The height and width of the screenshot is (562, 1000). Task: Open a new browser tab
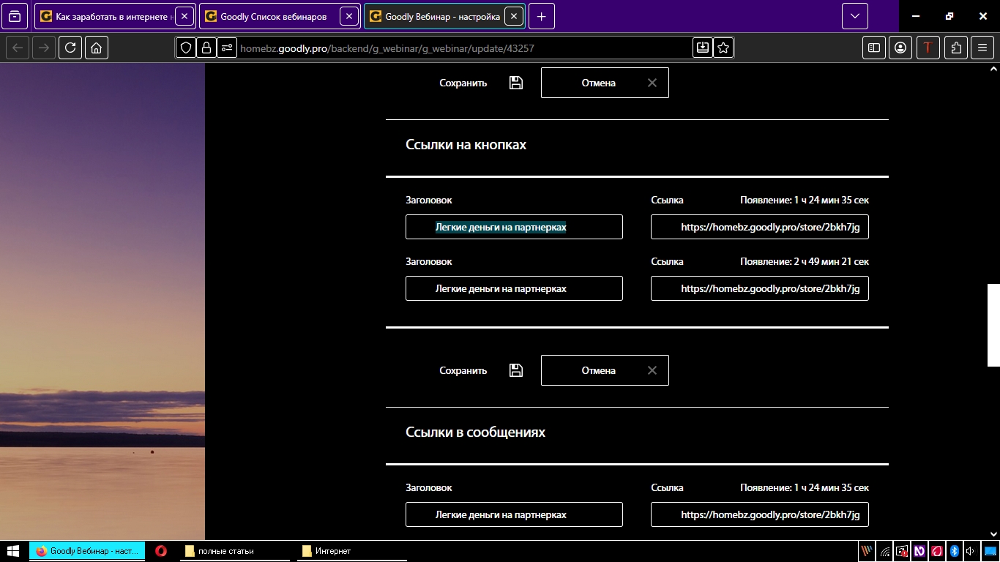(x=541, y=16)
